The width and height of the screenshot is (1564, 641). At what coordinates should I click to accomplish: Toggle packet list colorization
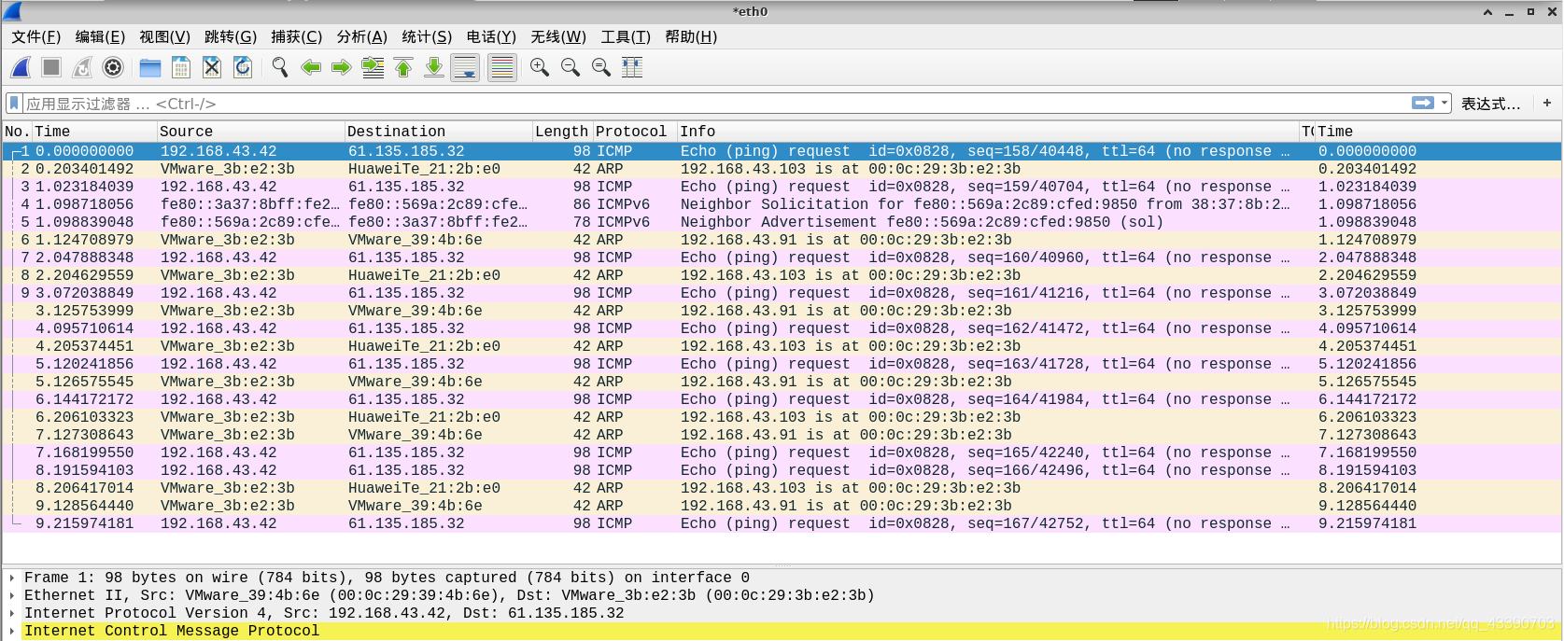[502, 67]
